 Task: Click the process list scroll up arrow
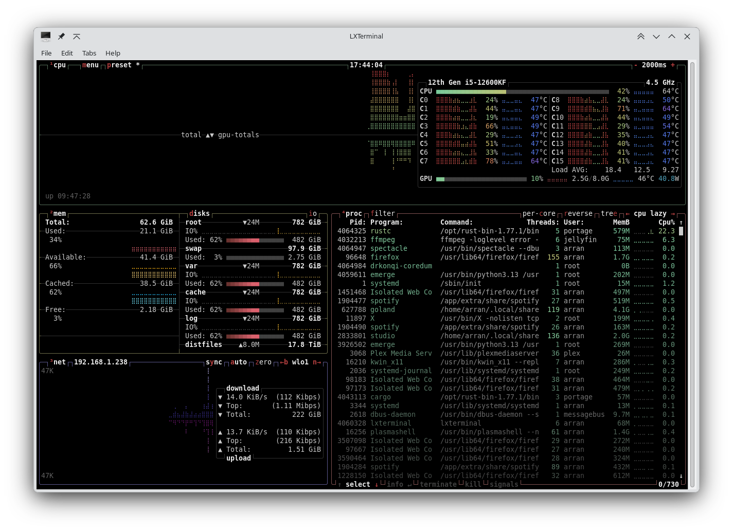click(681, 223)
